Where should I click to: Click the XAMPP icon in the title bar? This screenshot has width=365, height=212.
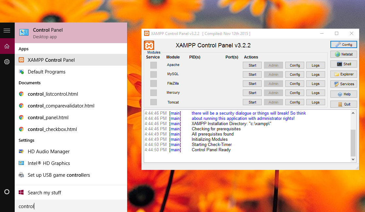(147, 34)
